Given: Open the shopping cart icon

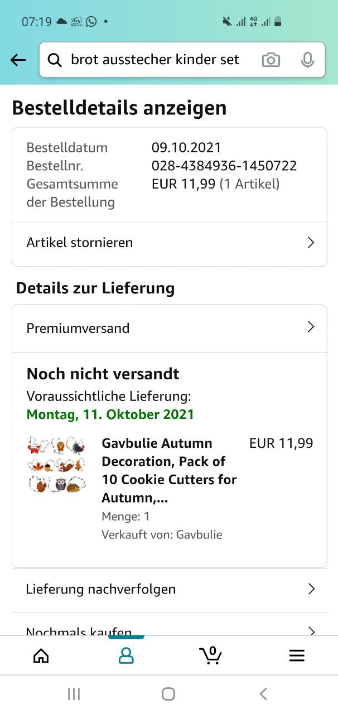Looking at the screenshot, I should pos(211,655).
